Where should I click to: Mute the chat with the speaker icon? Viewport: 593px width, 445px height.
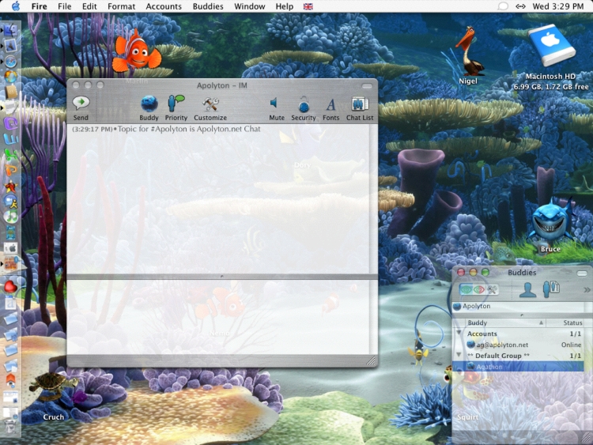pos(276,104)
